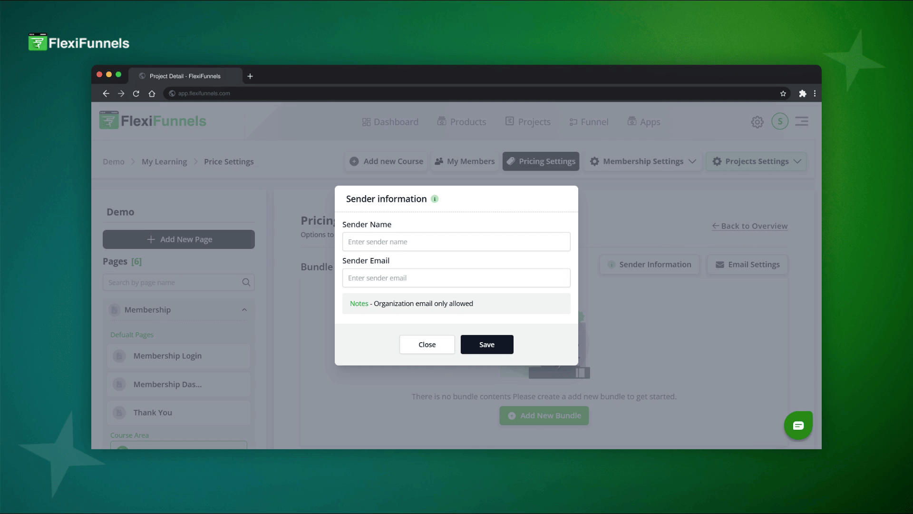This screenshot has width=913, height=514.
Task: Save the sender information
Action: pyautogui.click(x=486, y=345)
